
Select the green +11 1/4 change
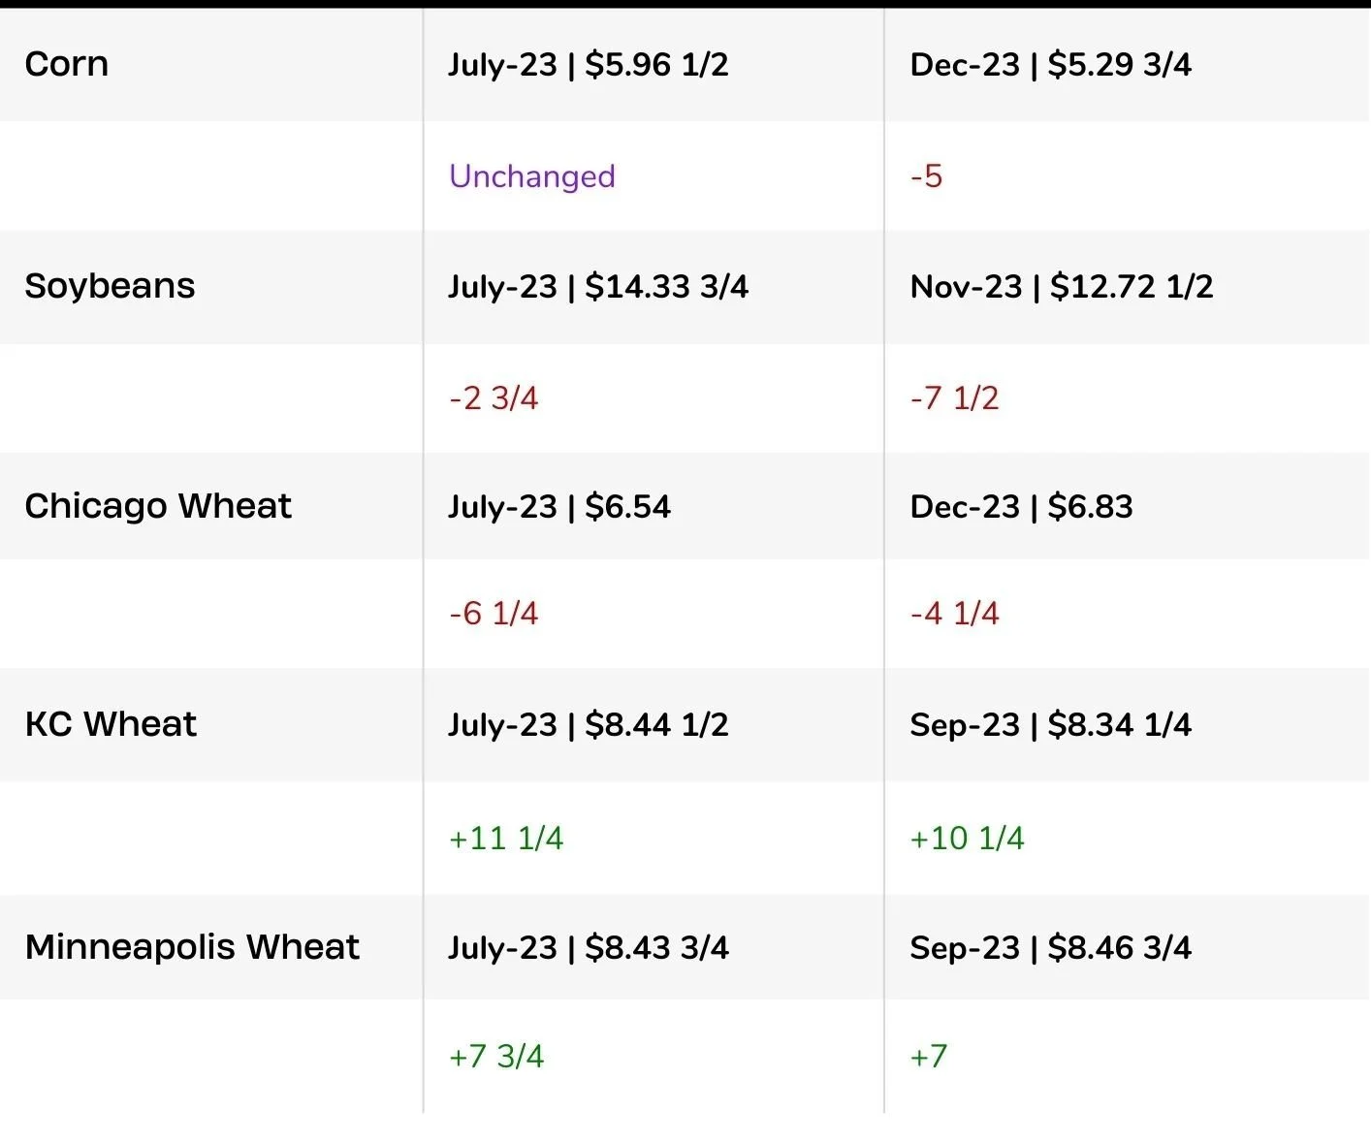(506, 839)
